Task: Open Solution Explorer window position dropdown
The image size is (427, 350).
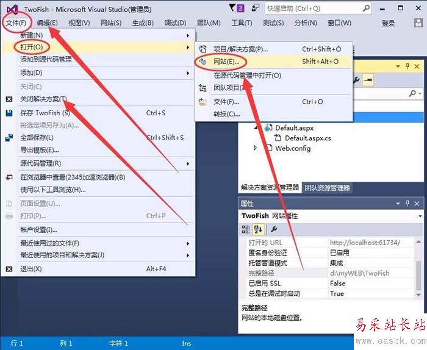Action: [x=398, y=66]
